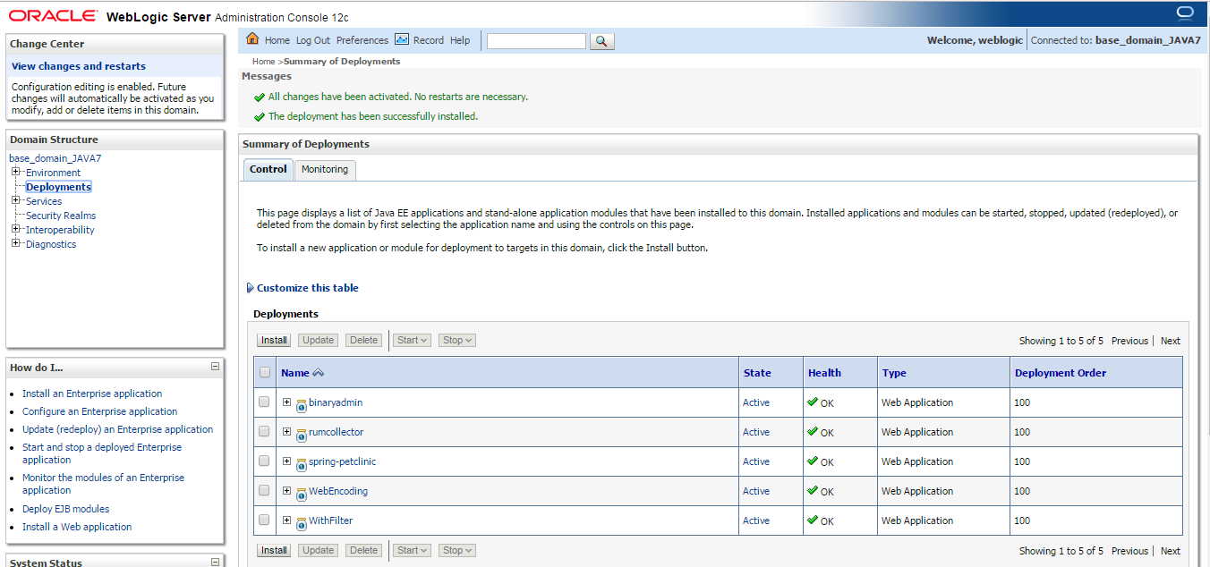This screenshot has width=1210, height=567.
Task: Check the binaryadmin row checkbox
Action: pyautogui.click(x=264, y=402)
